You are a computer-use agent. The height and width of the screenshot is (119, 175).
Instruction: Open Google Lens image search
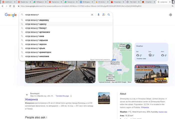coord(103,15)
